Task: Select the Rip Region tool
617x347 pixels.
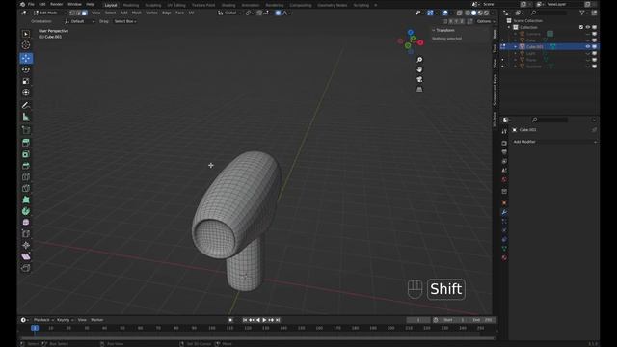Action: coord(26,268)
